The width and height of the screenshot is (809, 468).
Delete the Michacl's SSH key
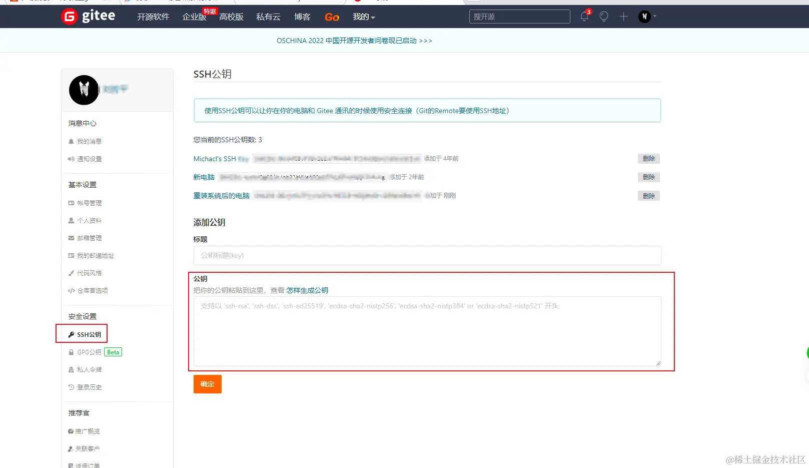click(x=649, y=159)
